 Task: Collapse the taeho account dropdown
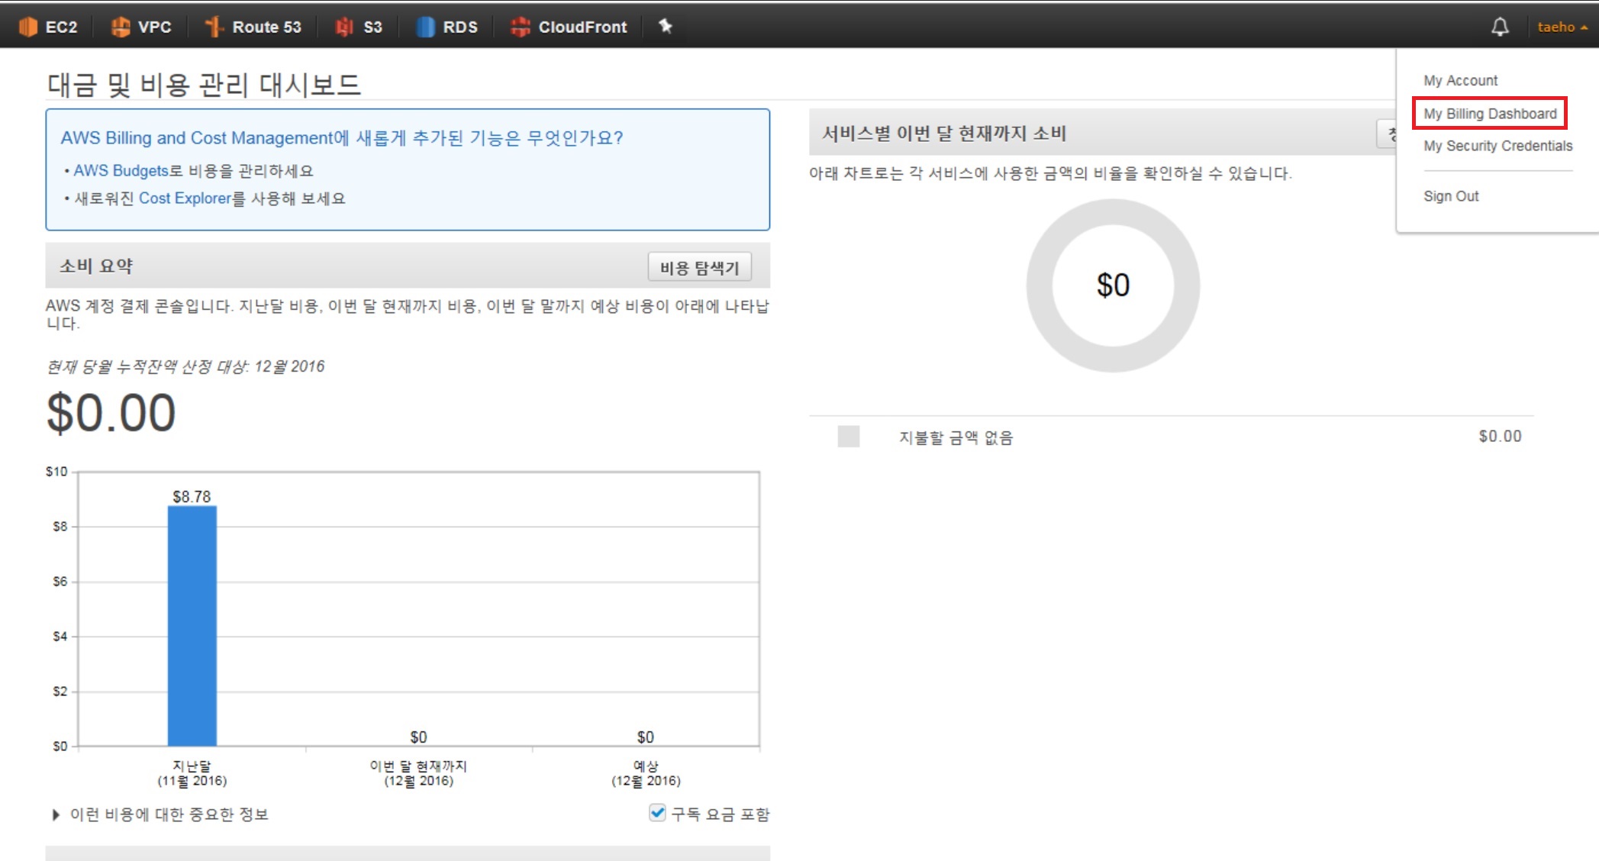pyautogui.click(x=1562, y=27)
